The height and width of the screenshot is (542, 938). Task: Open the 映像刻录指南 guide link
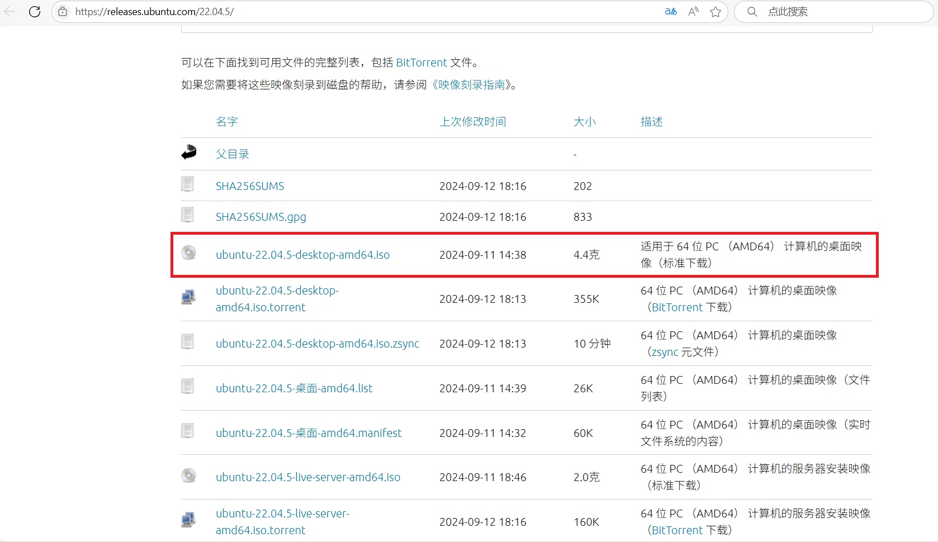pos(472,85)
